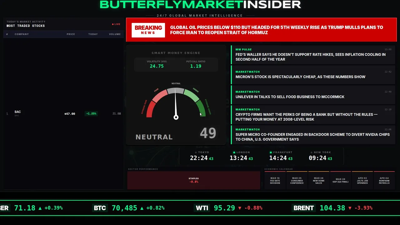Click the large NEUTRAL sentiment label

[x=154, y=137]
